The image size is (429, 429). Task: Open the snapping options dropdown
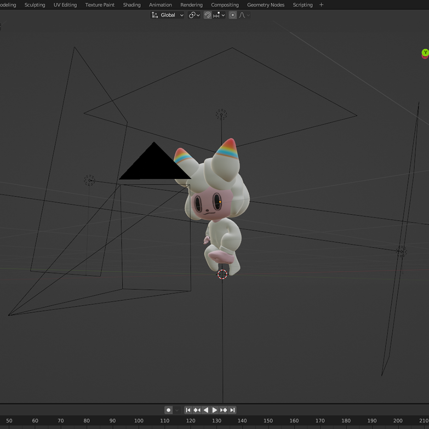pos(219,15)
